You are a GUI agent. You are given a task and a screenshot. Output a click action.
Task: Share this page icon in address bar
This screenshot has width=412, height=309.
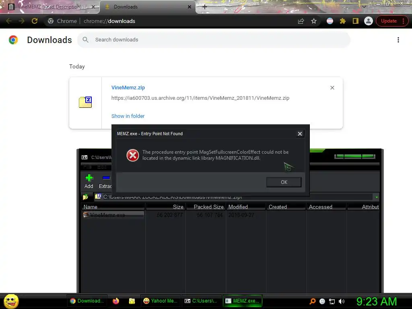[x=301, y=21]
